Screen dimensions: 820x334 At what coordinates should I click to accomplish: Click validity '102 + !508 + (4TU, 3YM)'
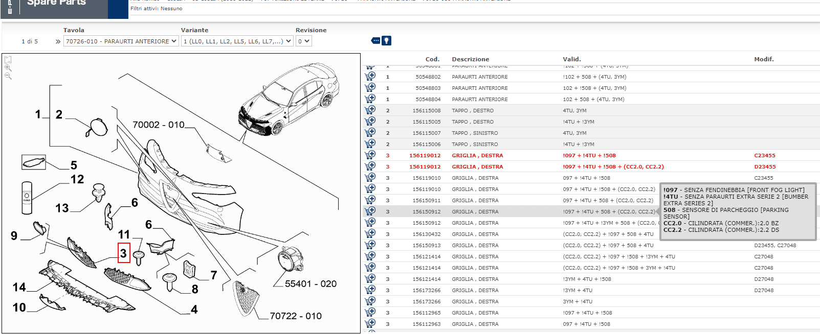594,88
